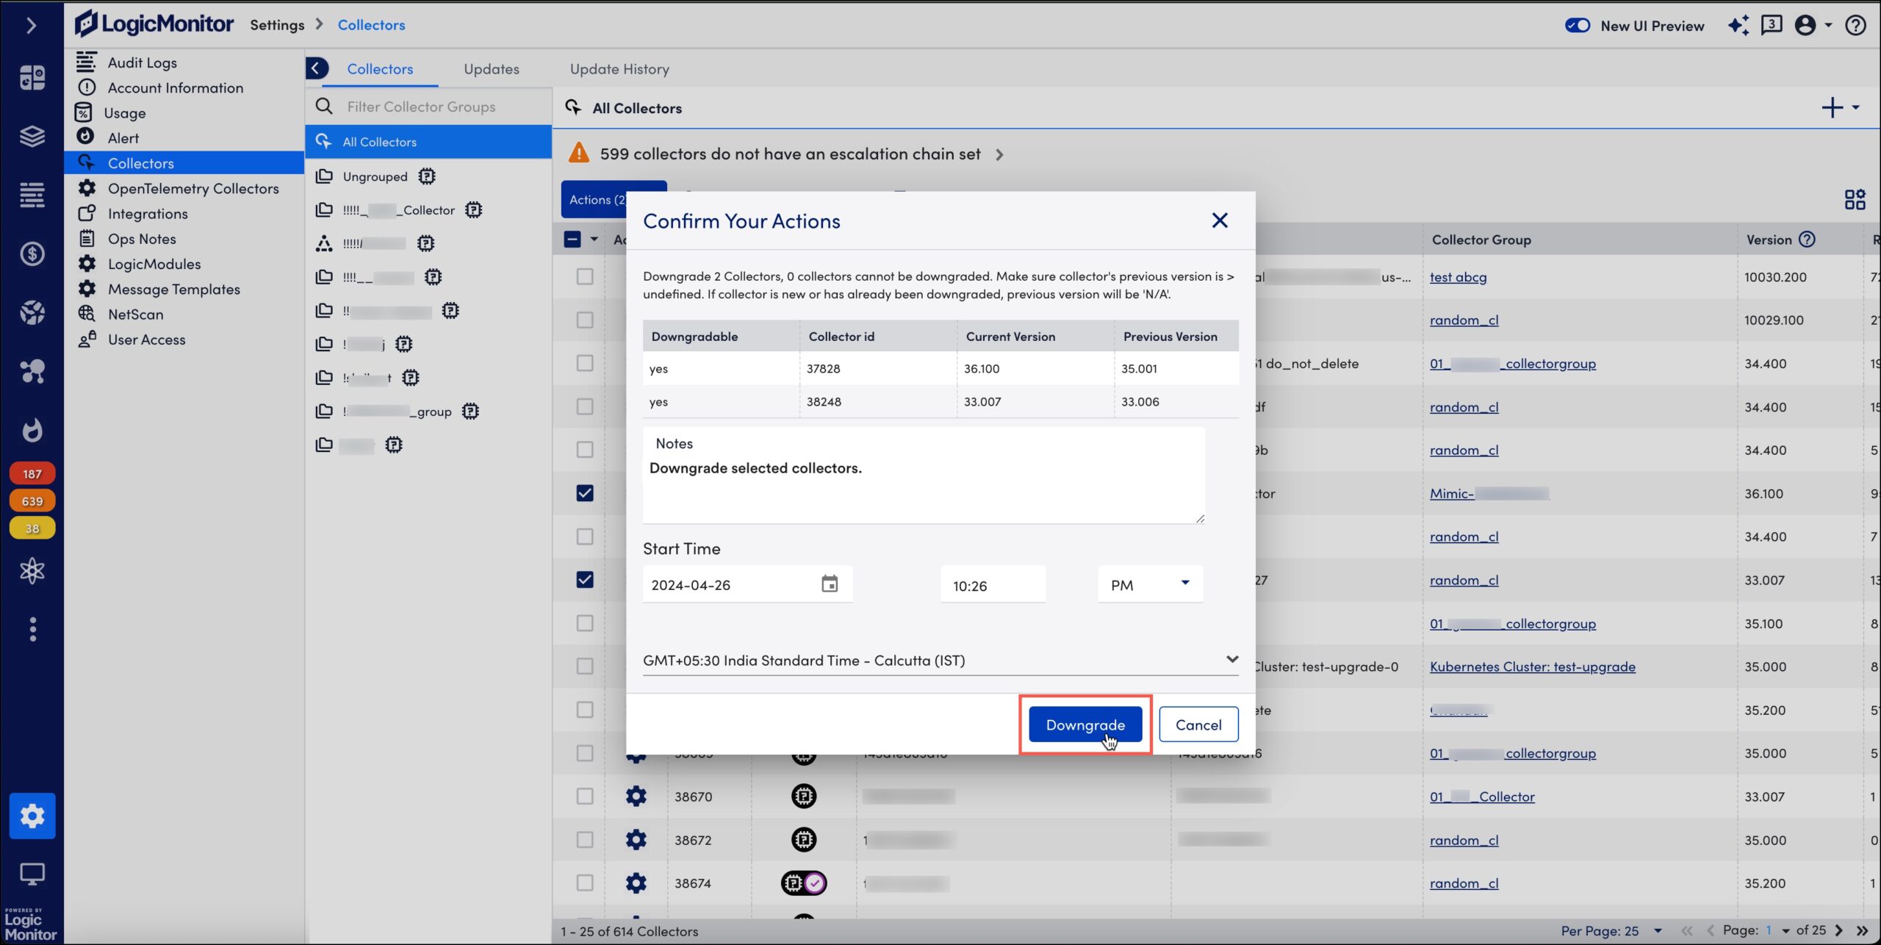Check the Kubernetes Cluster test-upgrade row checkbox
1881x945 pixels.
[x=585, y=666]
